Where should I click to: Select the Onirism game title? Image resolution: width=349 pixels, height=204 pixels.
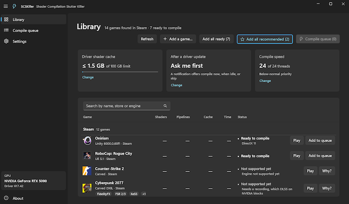pos(102,138)
